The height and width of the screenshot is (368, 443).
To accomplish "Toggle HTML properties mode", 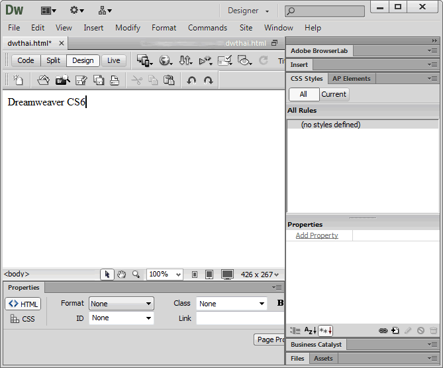I will click(x=23, y=304).
